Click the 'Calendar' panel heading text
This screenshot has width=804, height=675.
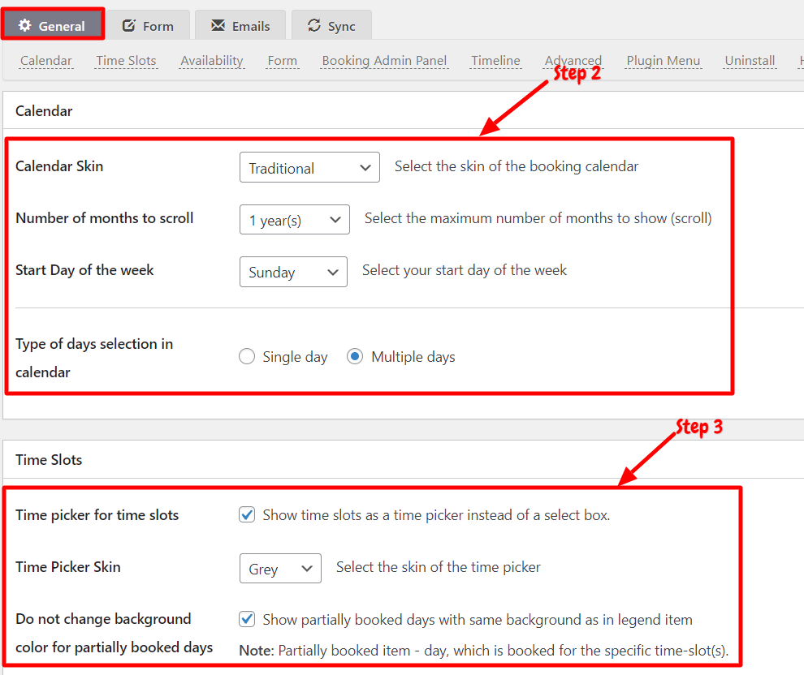44,111
